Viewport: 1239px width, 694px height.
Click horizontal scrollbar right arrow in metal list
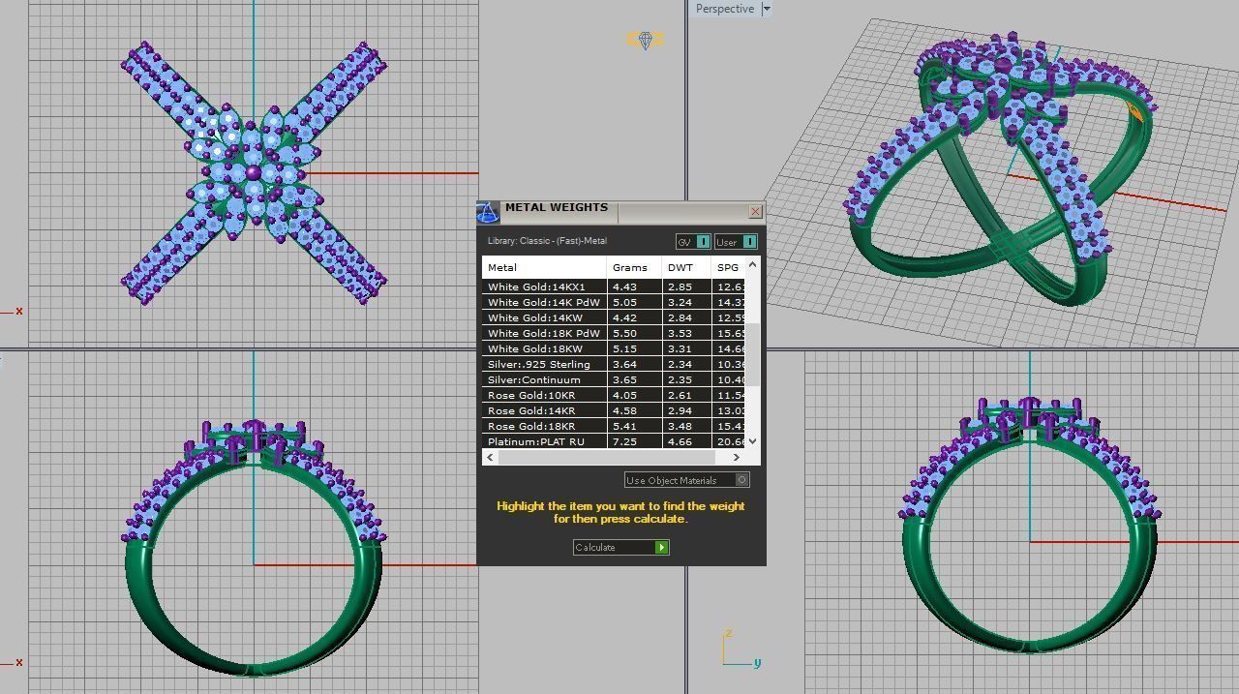(736, 457)
